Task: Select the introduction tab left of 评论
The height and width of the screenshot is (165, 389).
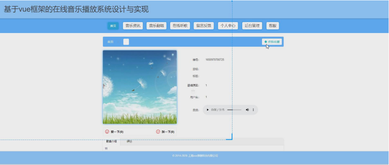Action: click(x=111, y=142)
